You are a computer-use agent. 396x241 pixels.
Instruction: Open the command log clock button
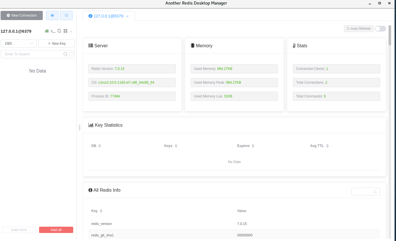(x=66, y=15)
